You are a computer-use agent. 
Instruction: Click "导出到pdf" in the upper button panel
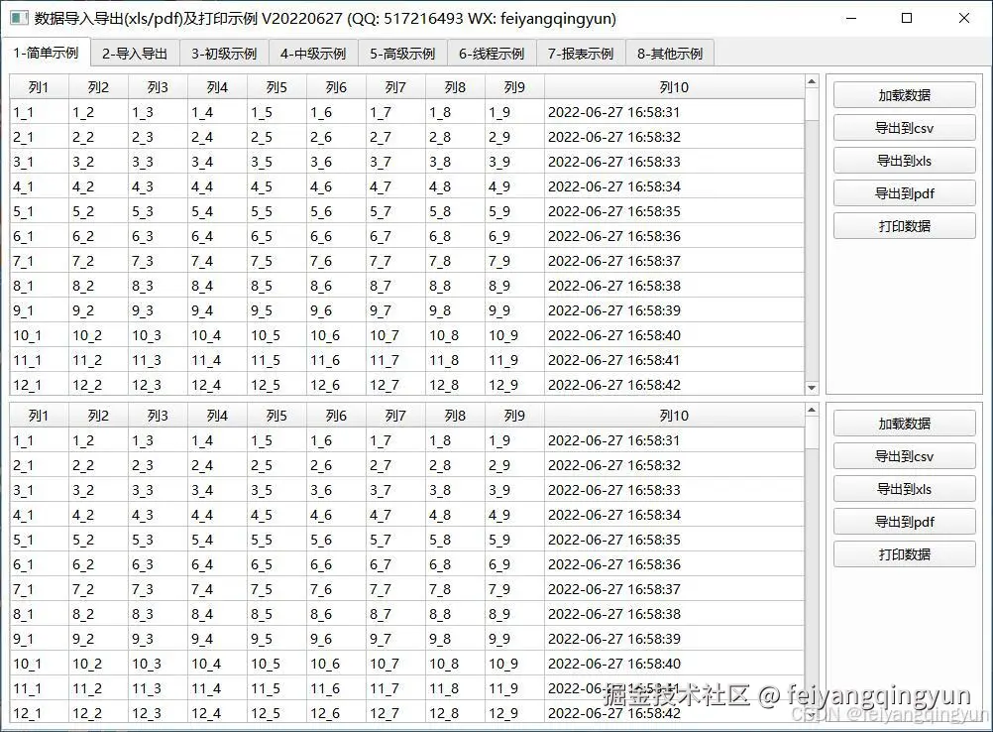point(903,192)
